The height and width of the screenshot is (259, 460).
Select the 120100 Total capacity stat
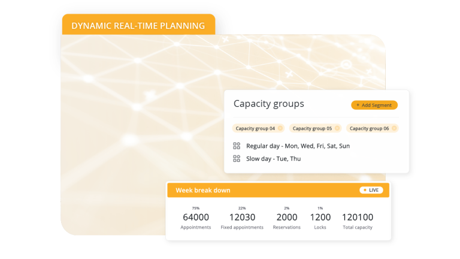358,218
